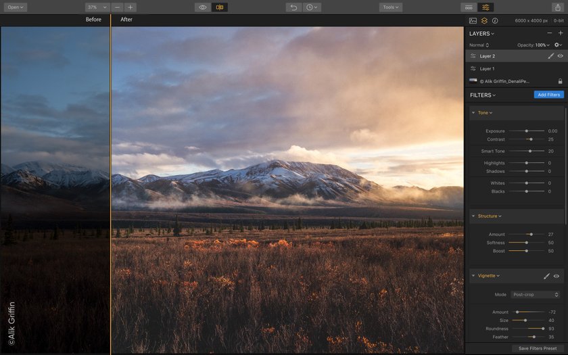
Task: Click the Vignette Amount value -72
Action: (x=552, y=312)
